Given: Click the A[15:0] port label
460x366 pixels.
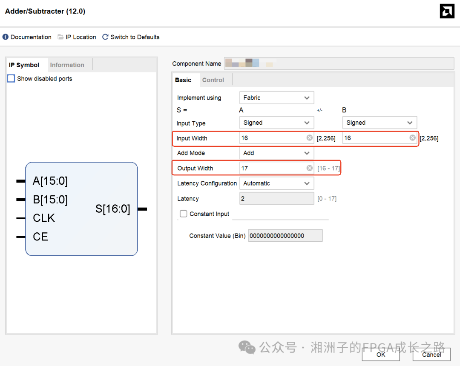Looking at the screenshot, I should pos(50,181).
